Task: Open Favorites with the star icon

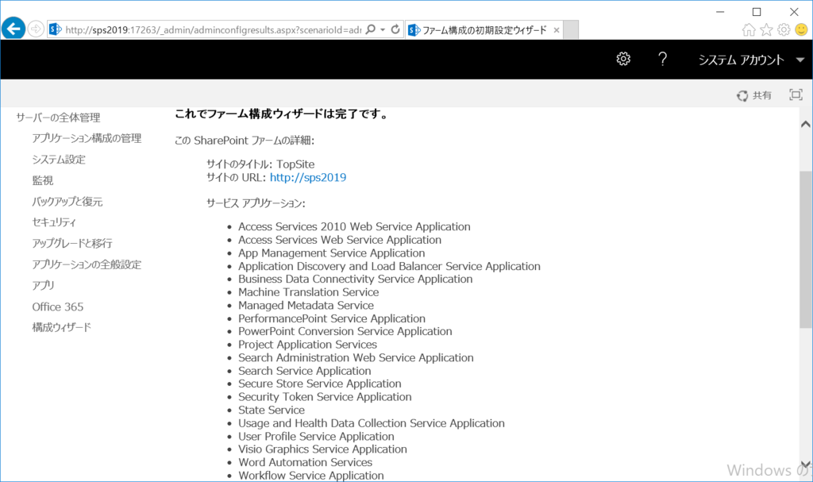Action: pos(766,29)
